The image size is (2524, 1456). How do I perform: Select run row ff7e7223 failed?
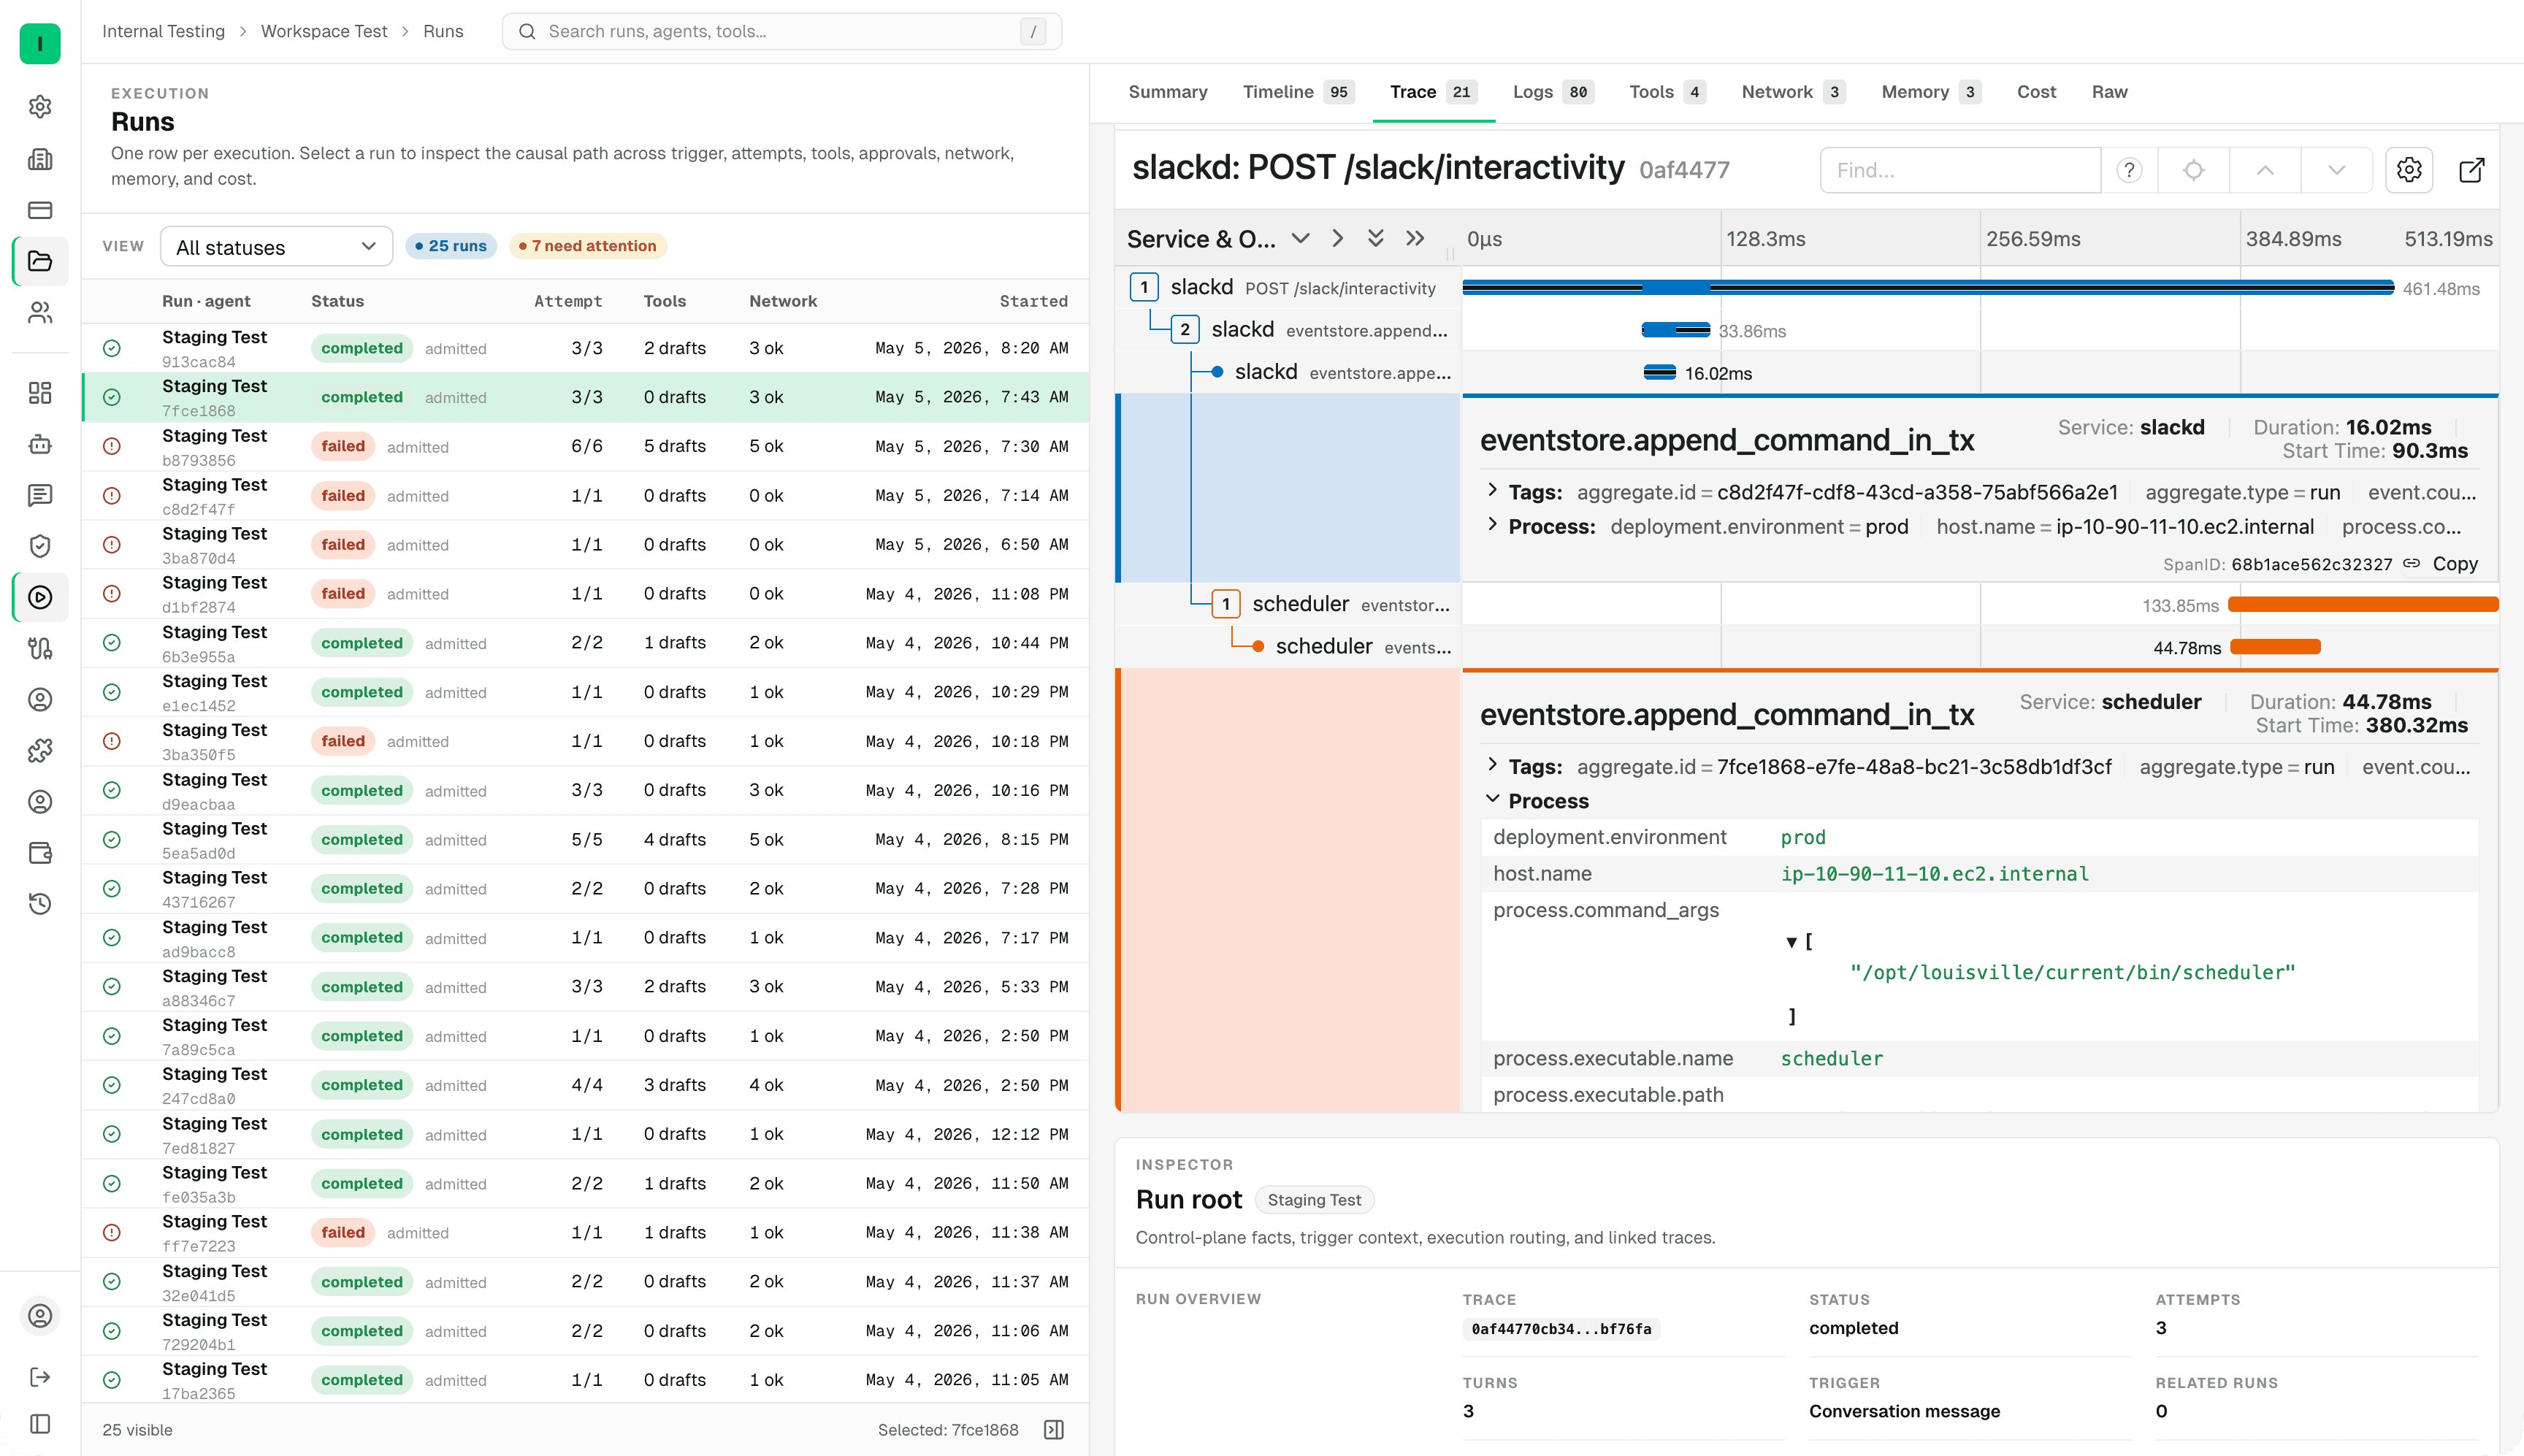pos(585,1233)
